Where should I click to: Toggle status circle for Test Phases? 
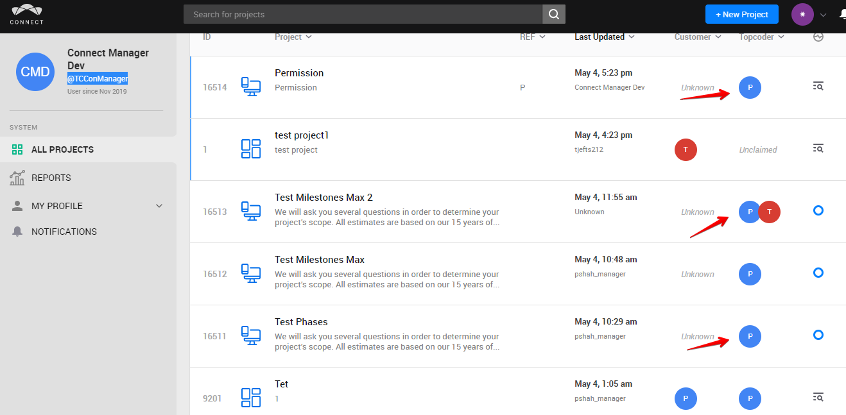pos(818,335)
